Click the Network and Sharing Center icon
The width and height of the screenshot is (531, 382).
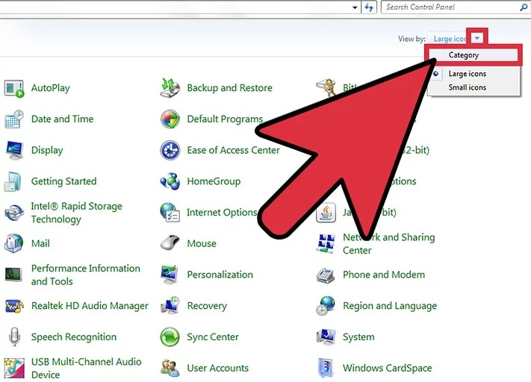[x=326, y=244]
